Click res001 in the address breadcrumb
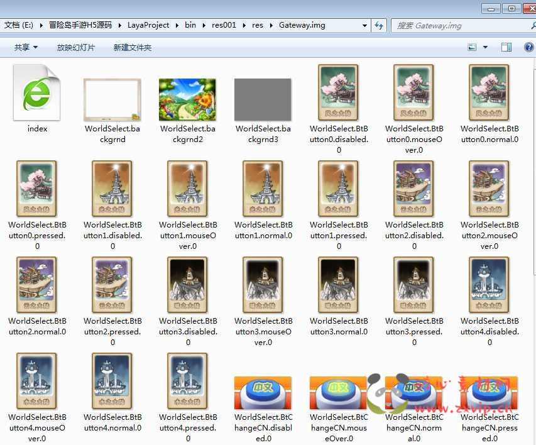Viewport: 536px width, 445px height. pos(224,25)
